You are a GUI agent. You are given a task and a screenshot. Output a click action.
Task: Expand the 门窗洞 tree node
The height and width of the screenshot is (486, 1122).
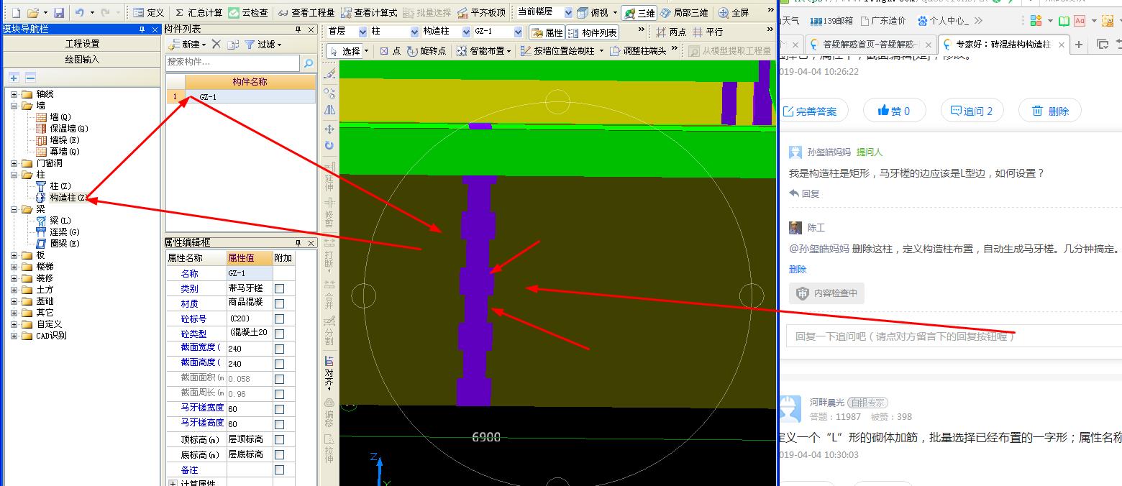pyautogui.click(x=14, y=163)
